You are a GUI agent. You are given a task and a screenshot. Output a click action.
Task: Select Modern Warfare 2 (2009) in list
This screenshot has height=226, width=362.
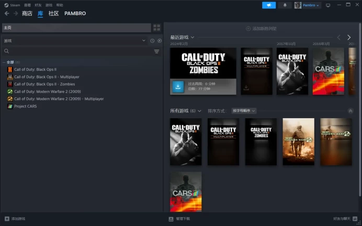click(48, 92)
